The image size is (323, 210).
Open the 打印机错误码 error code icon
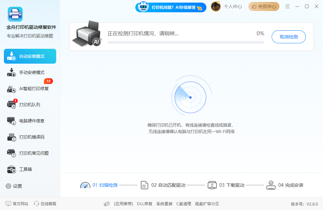pos(11,137)
